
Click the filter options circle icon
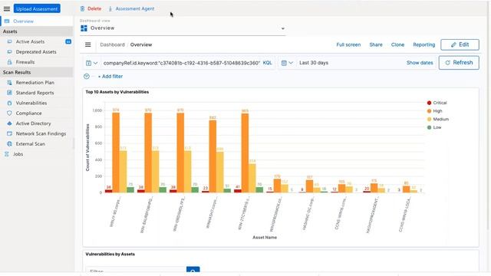[x=87, y=77]
